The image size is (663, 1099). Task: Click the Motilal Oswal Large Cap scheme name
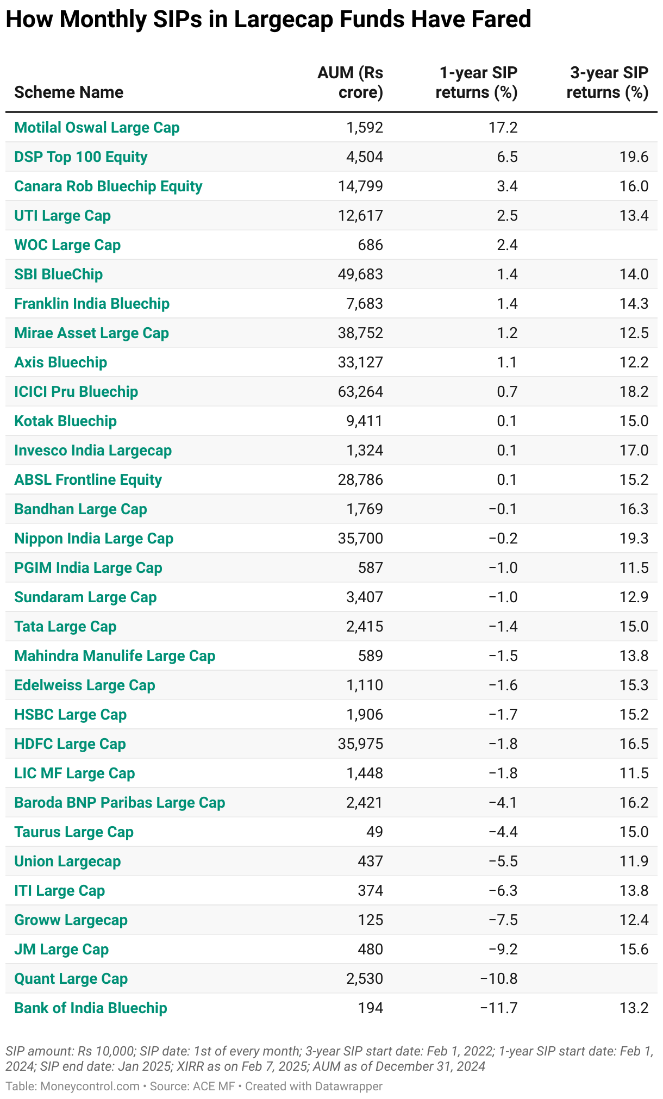[97, 128]
